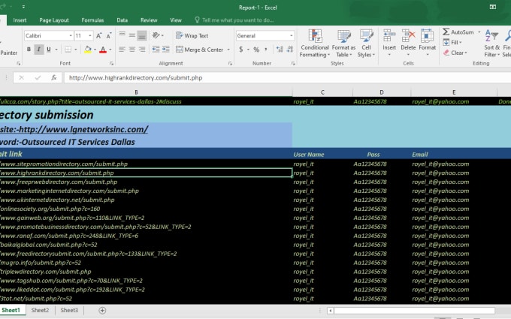Increase font size with larger A icon

point(98,36)
